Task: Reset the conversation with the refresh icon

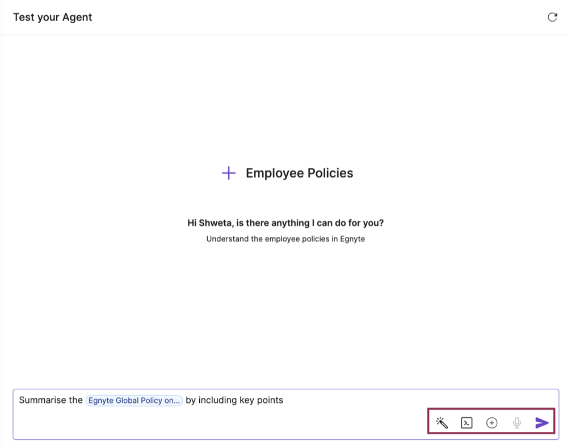Action: (552, 17)
